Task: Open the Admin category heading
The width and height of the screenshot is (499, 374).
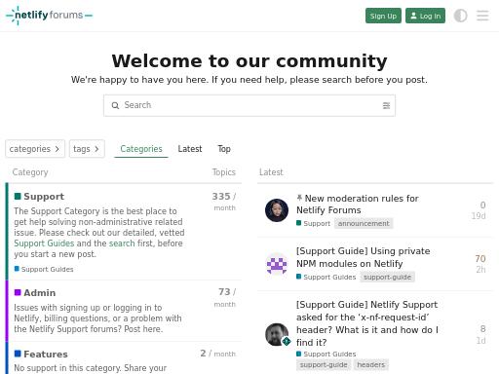Action: [40, 293]
